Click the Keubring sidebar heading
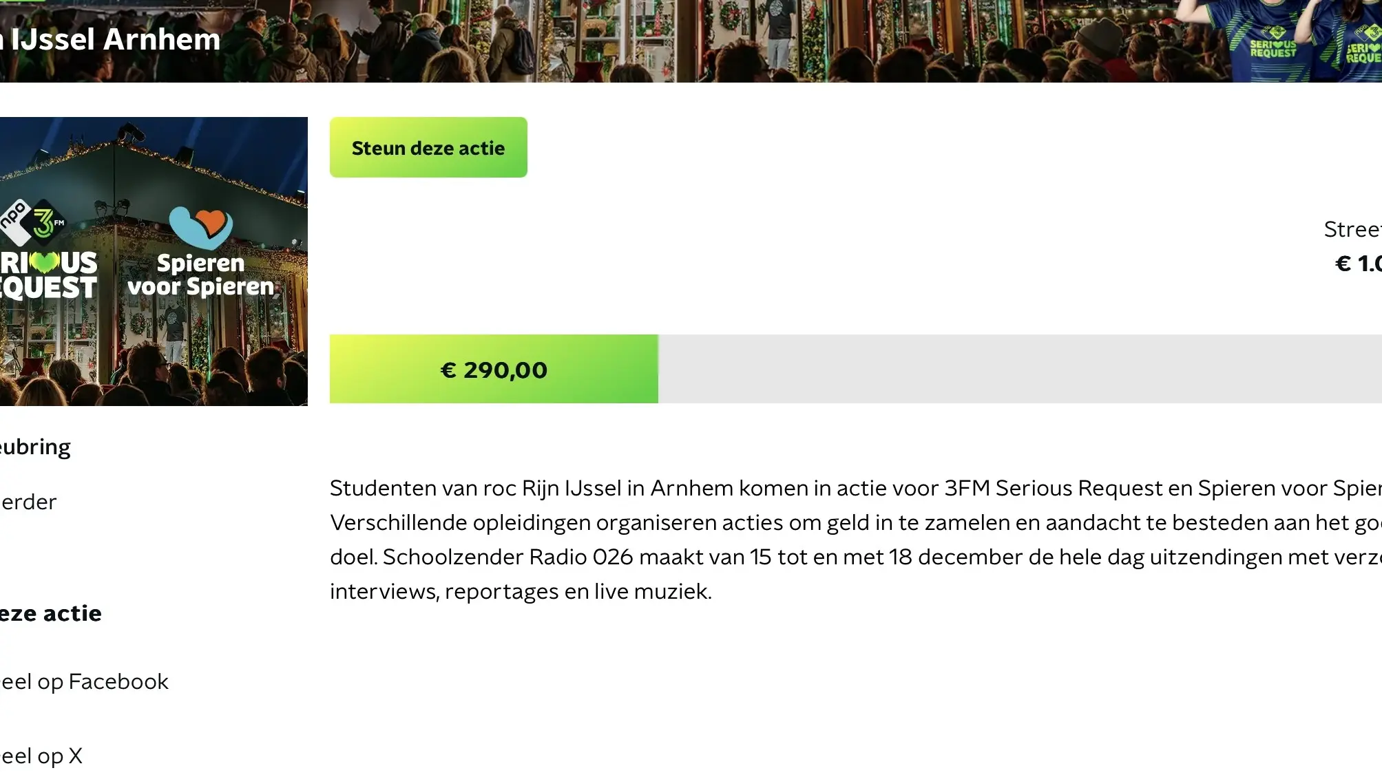Screen dimensions: 1382x777 coord(34,446)
